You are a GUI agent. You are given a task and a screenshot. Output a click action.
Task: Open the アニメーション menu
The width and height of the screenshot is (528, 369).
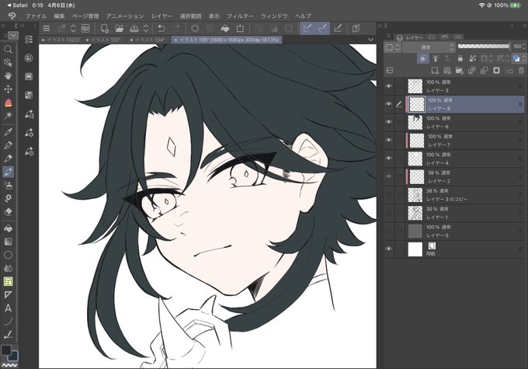pyautogui.click(x=125, y=16)
